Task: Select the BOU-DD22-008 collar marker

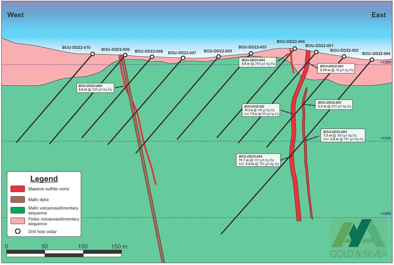Action: pos(152,57)
